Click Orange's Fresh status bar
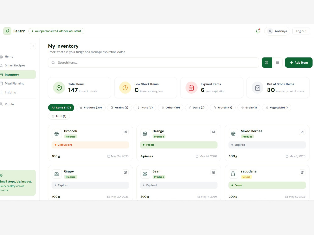Screen dimensions: 314x235 [179, 145]
